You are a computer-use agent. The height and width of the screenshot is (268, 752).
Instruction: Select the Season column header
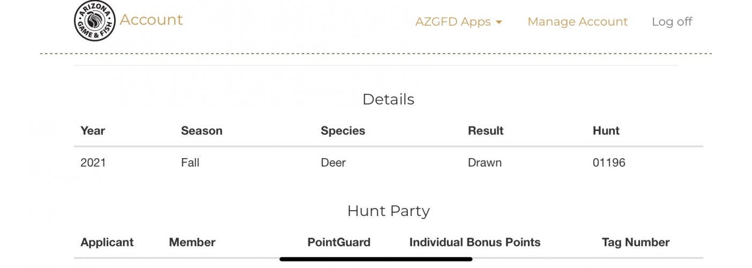coord(202,131)
